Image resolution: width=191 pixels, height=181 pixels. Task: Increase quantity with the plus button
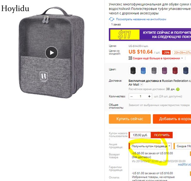149,96
